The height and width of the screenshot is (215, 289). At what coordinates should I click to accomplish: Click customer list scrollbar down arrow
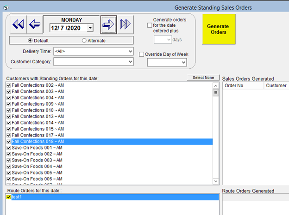[216, 181]
